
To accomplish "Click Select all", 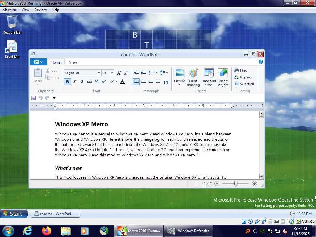I will [x=244, y=84].
